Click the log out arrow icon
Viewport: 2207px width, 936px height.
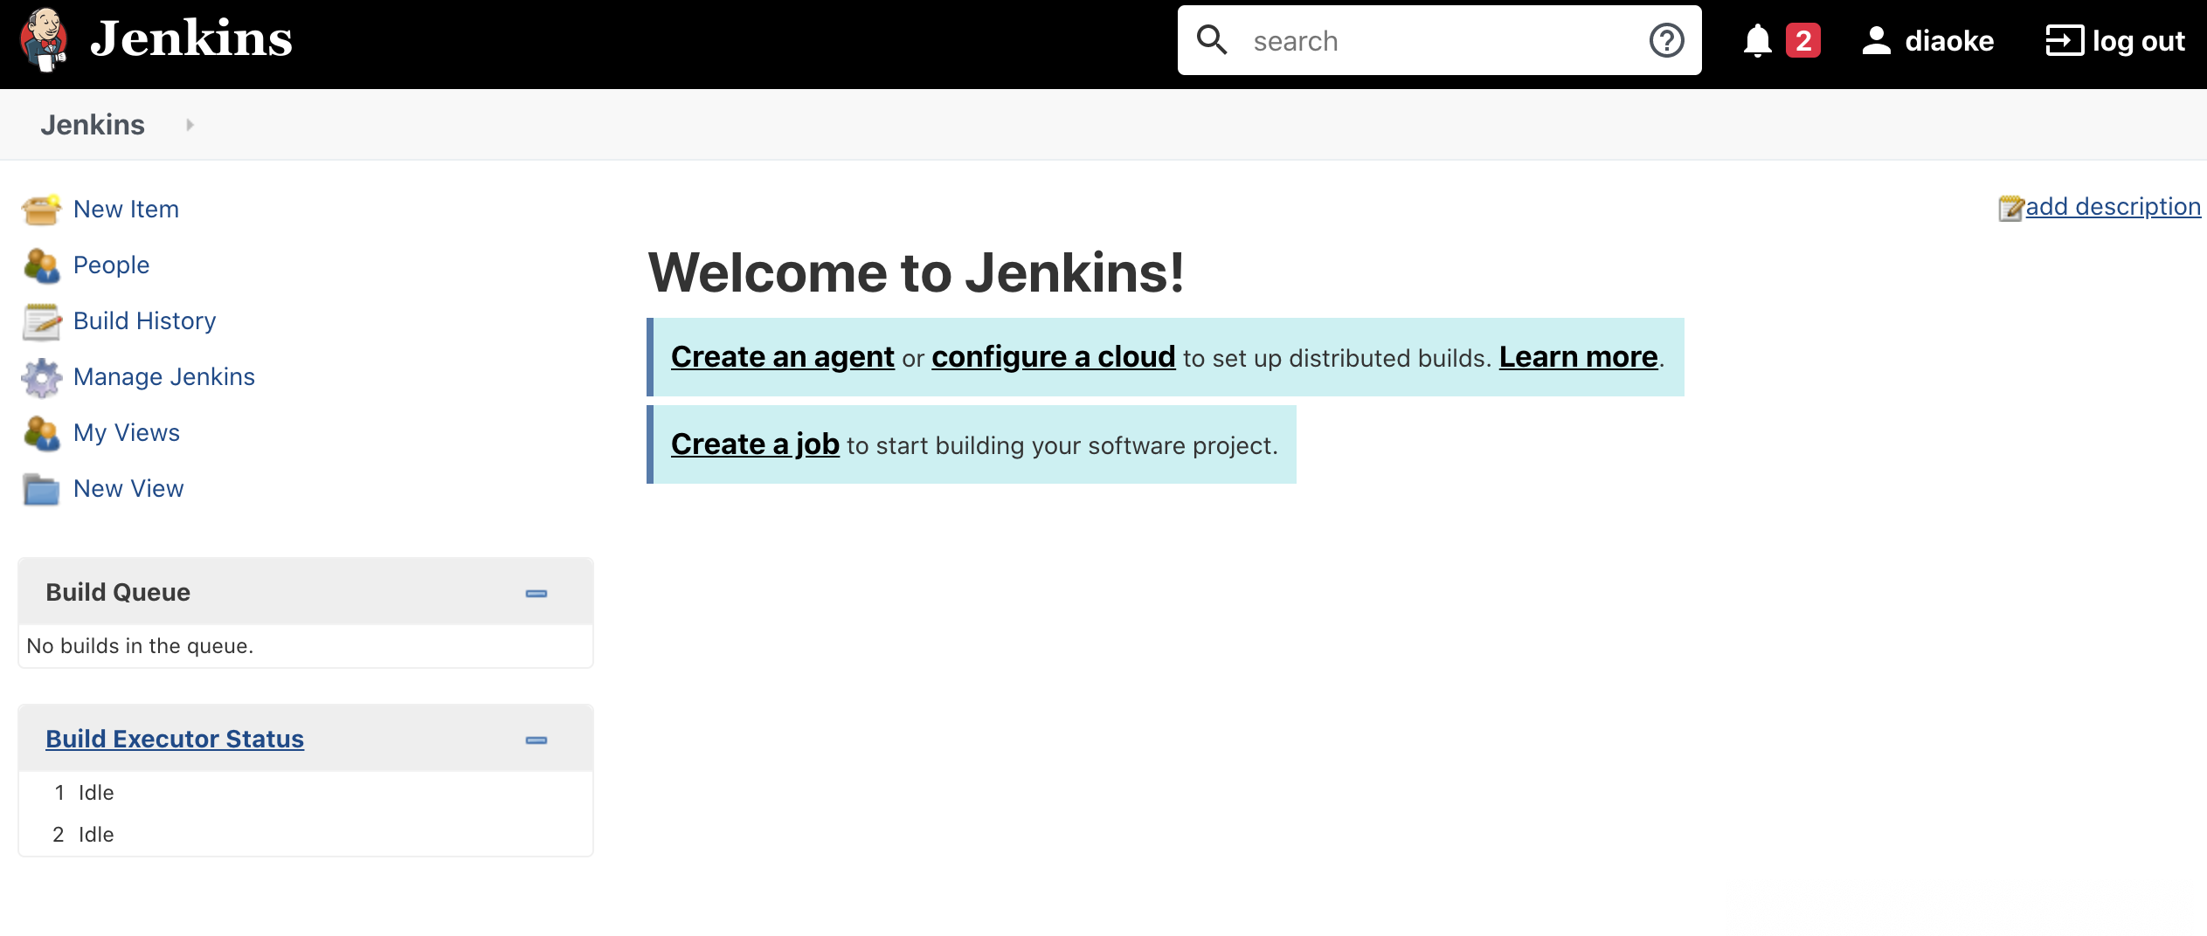[x=2065, y=40]
